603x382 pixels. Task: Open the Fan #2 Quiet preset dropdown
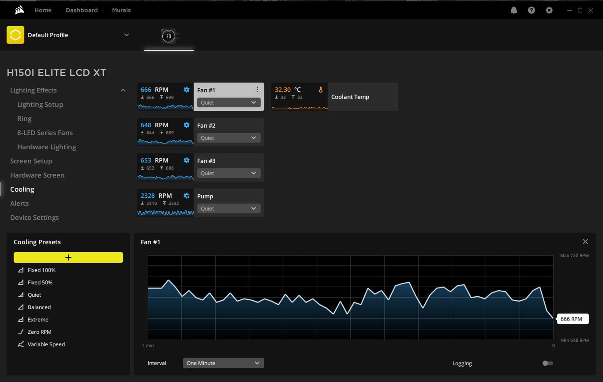coord(228,138)
